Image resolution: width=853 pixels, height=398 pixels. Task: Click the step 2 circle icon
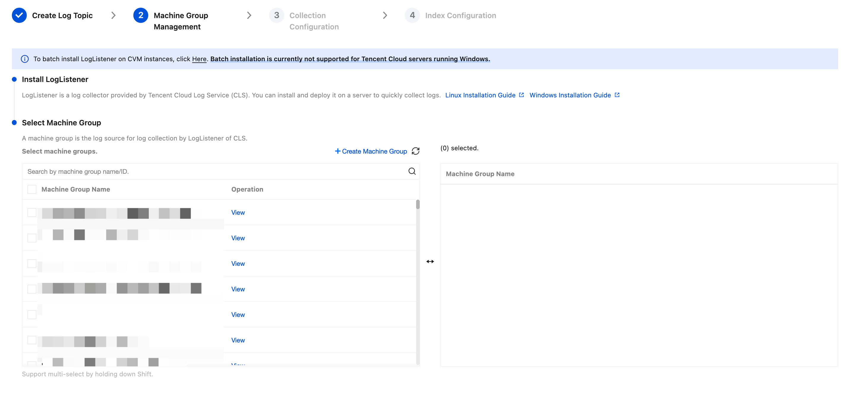point(141,15)
